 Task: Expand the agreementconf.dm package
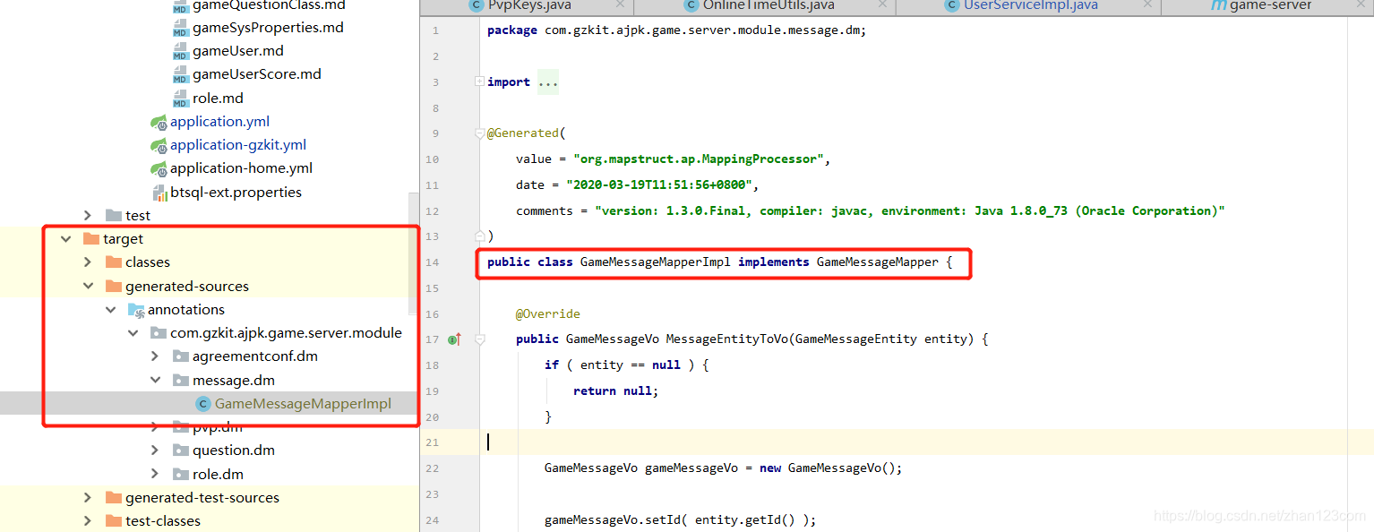tap(155, 356)
